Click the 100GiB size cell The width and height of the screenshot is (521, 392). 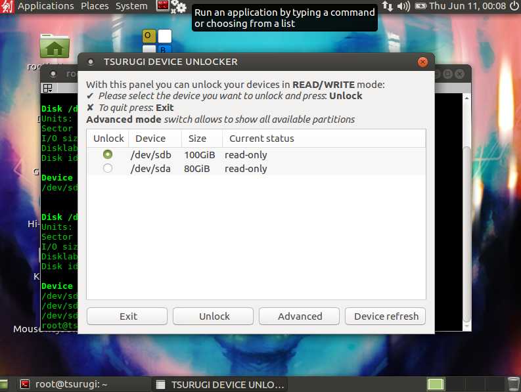pos(200,155)
